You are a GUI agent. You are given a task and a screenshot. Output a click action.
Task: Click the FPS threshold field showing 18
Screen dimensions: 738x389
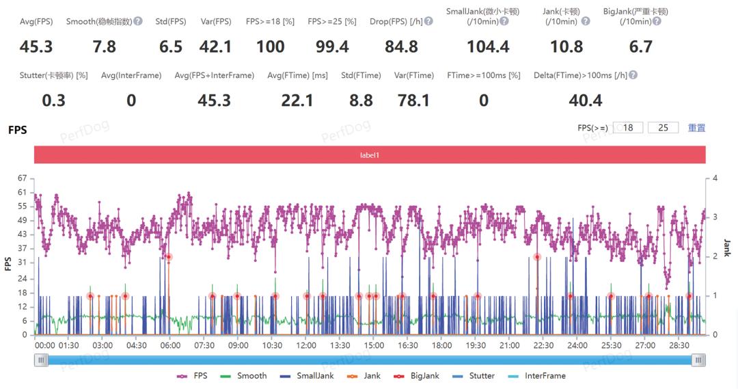coord(627,128)
